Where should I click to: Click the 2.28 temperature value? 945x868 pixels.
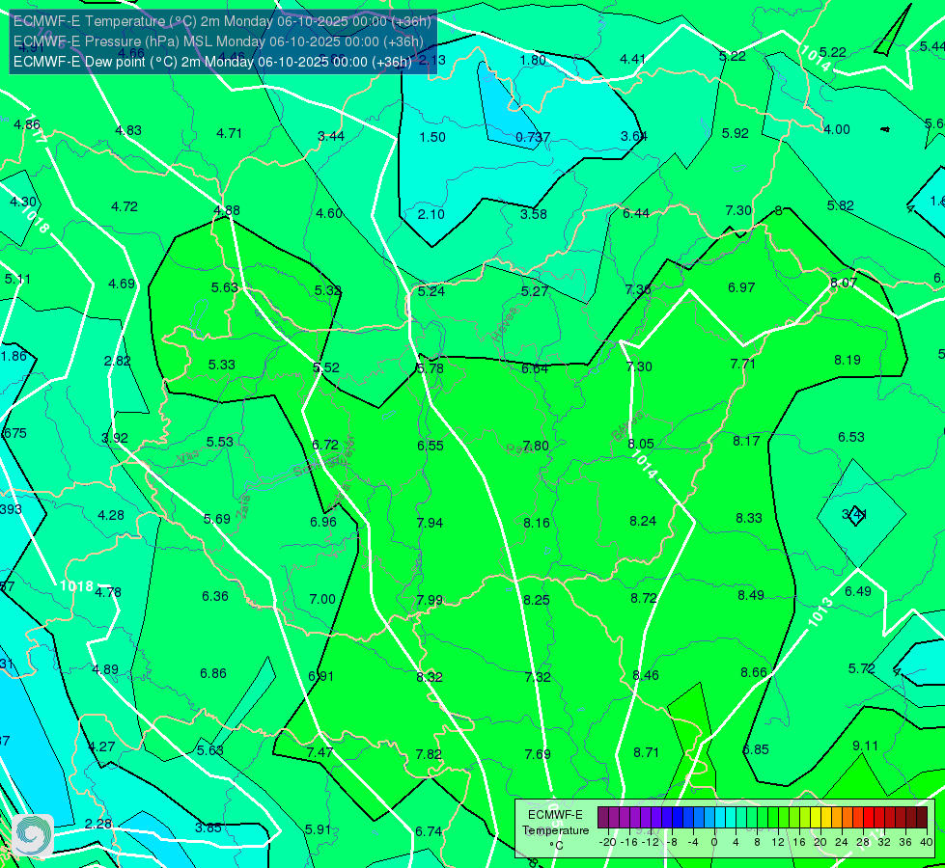coord(97,824)
